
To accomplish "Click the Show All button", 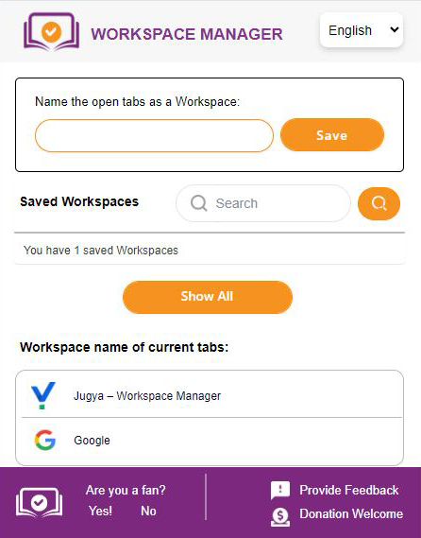I will tap(208, 297).
